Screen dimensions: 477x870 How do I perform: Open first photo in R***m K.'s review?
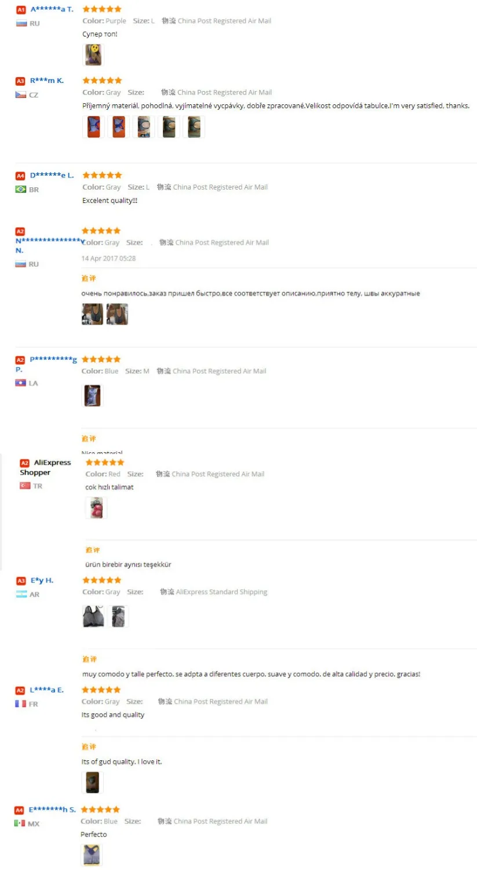pyautogui.click(x=94, y=126)
